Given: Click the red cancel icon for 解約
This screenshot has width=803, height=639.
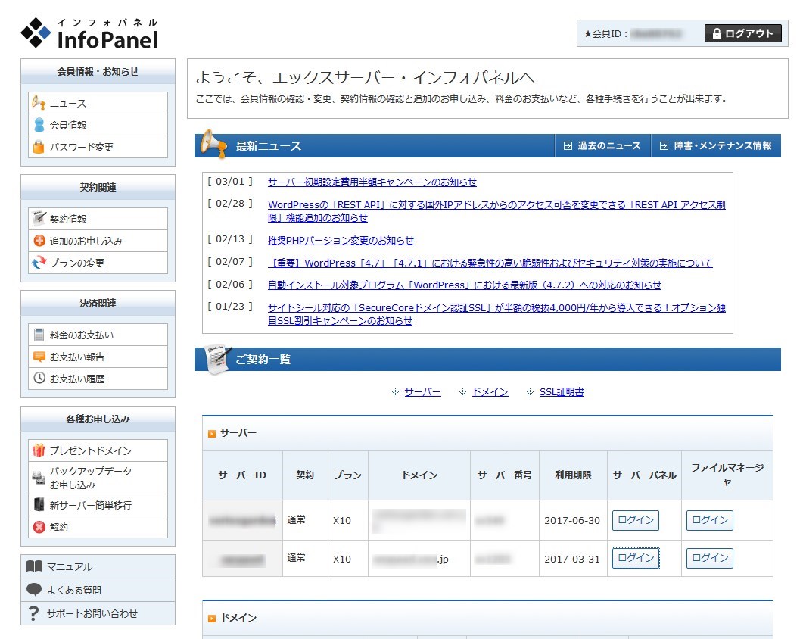Looking at the screenshot, I should [x=39, y=527].
